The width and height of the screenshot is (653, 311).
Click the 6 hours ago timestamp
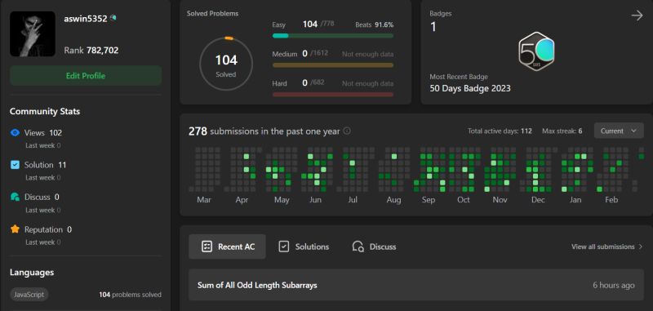tap(614, 285)
